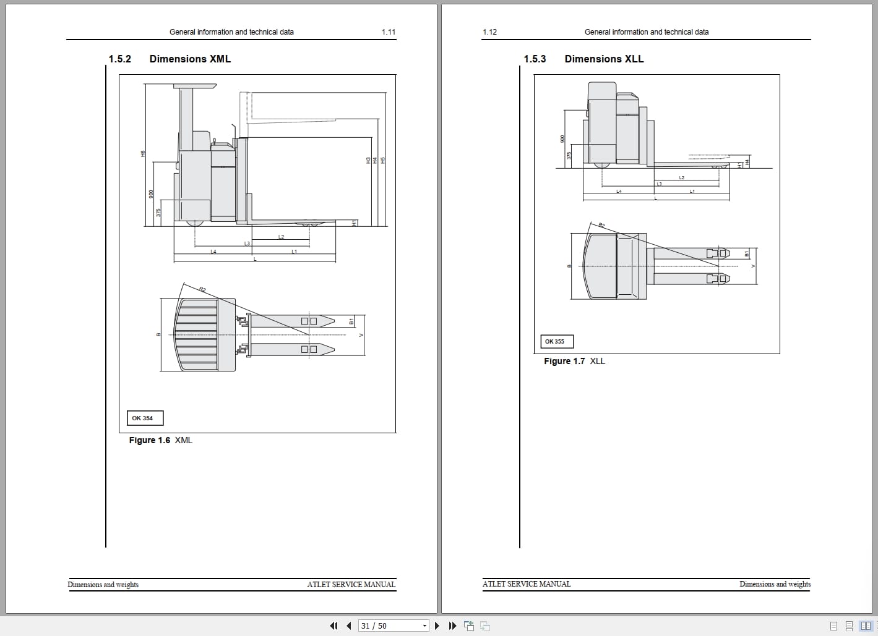The width and height of the screenshot is (878, 636).
Task: Click section number 1.5.3
Action: (x=535, y=59)
